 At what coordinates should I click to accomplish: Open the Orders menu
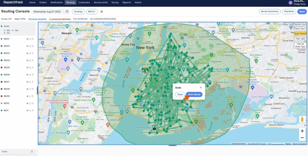(x=43, y=2)
